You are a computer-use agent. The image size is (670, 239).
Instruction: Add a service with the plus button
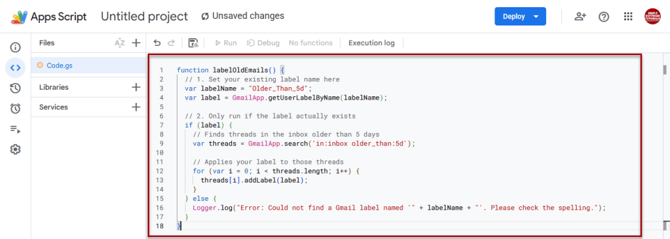point(136,107)
